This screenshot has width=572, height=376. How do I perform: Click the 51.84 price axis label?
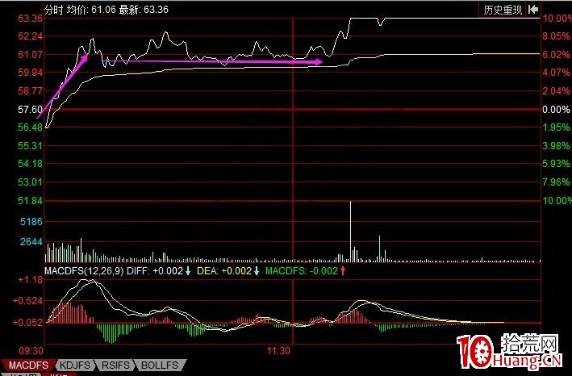pos(31,201)
